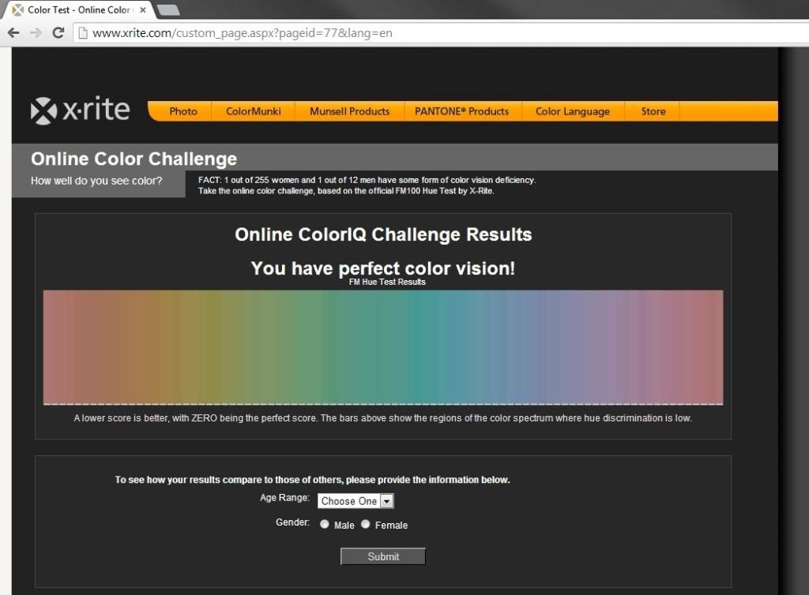Select the Male radio button
The image size is (809, 595).
click(x=325, y=524)
